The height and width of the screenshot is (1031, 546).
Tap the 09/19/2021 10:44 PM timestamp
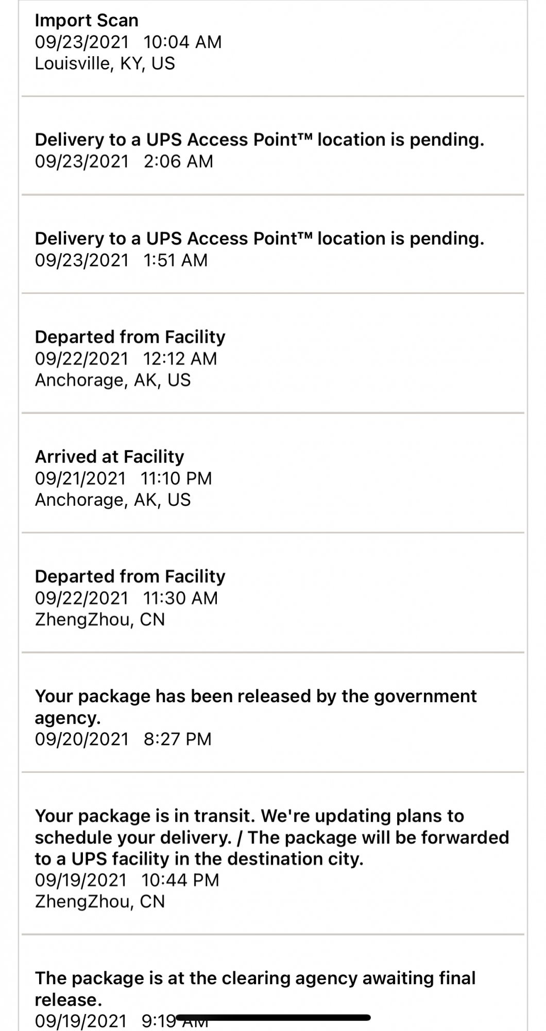point(127,880)
